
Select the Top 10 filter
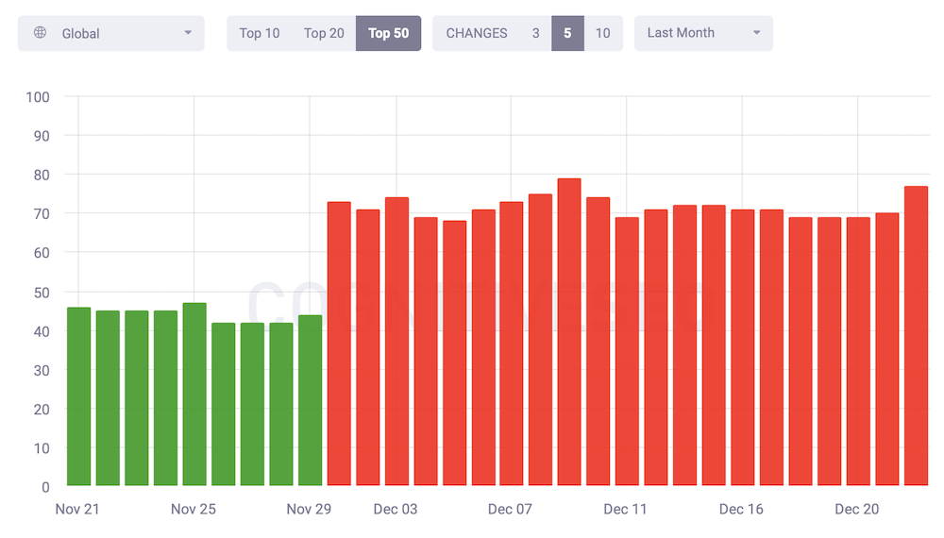coord(259,33)
